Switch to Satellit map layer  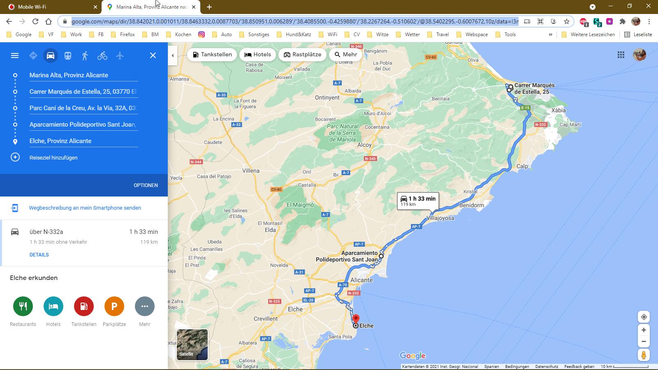(192, 345)
